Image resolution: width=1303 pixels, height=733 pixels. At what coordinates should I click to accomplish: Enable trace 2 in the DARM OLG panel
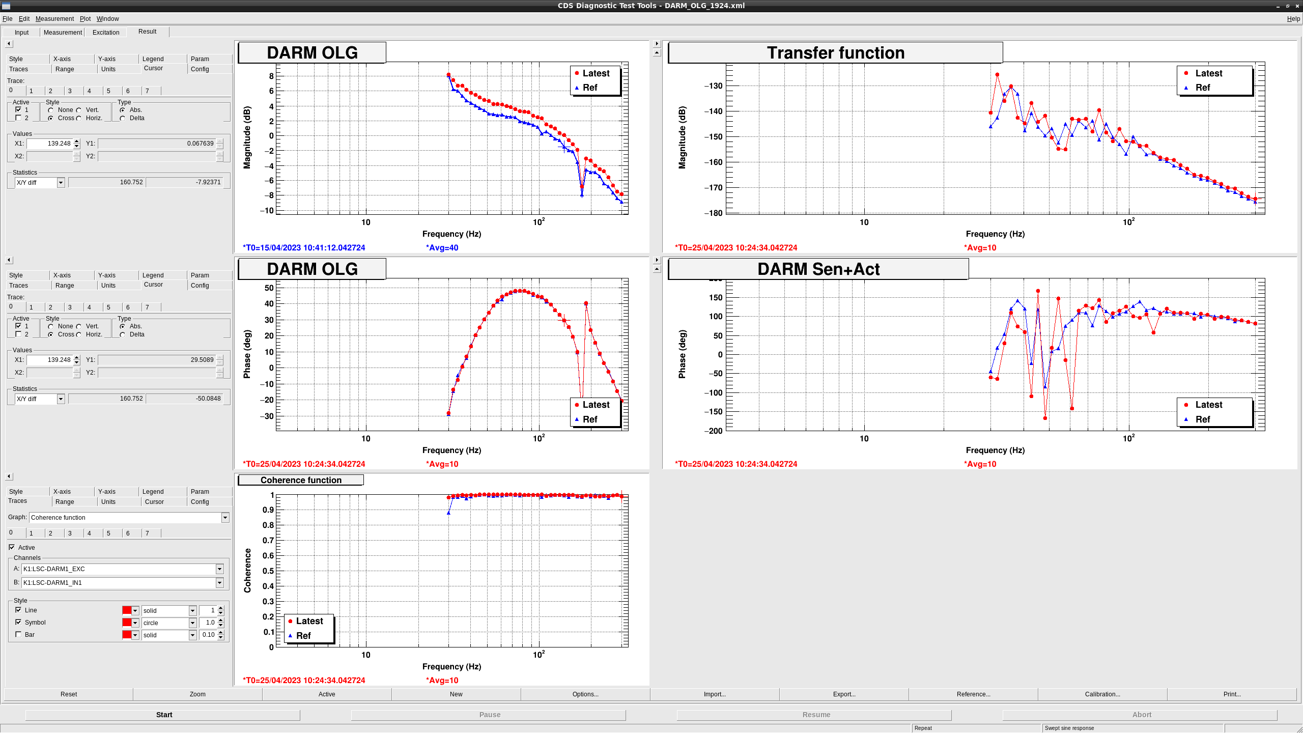18,118
